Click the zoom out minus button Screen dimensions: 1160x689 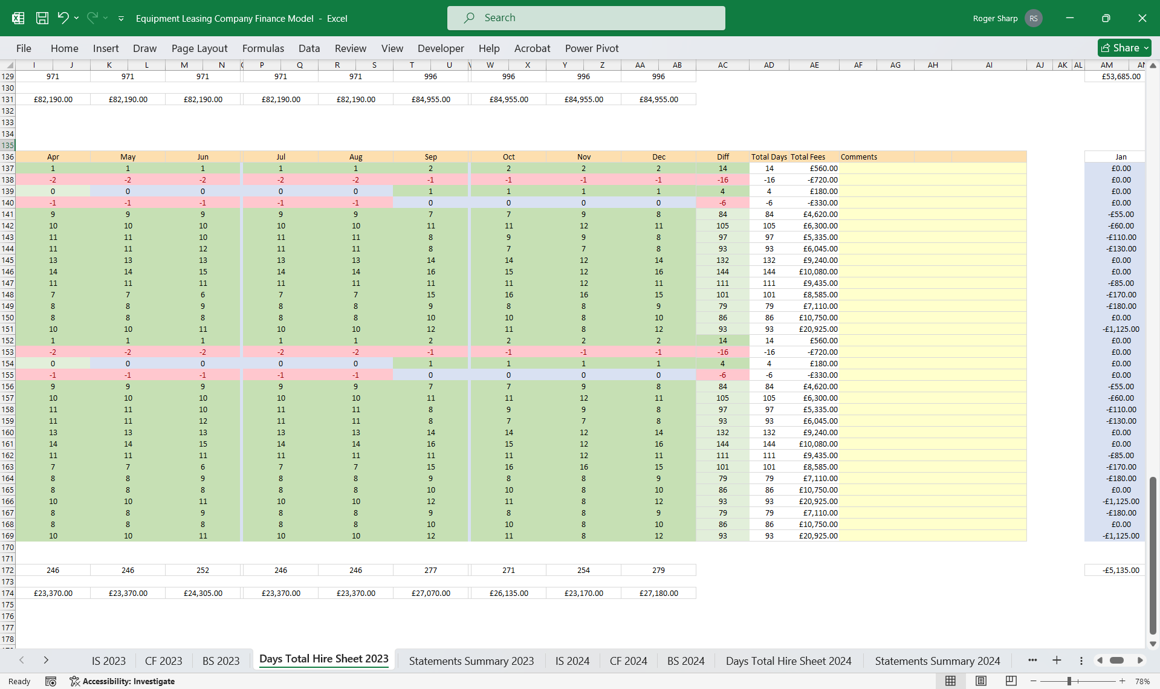[1033, 681]
